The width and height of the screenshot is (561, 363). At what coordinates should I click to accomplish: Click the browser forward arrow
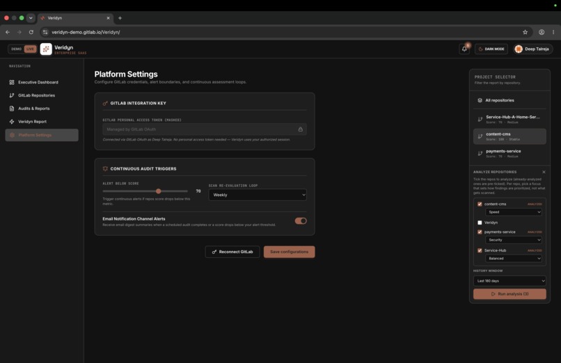pyautogui.click(x=19, y=32)
